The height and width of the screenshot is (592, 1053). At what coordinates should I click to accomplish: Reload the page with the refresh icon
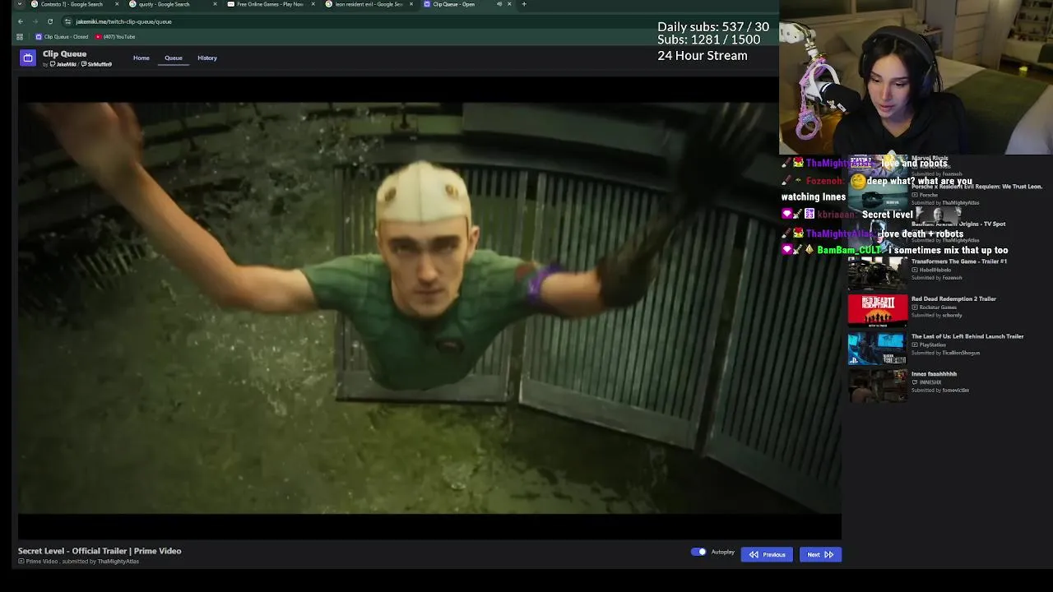[50, 21]
